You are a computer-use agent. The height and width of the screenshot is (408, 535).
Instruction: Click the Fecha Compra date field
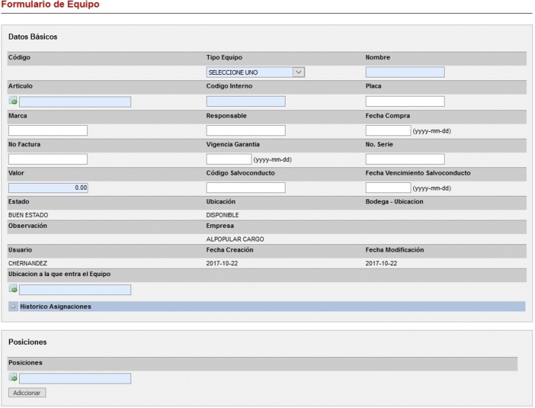pos(387,131)
